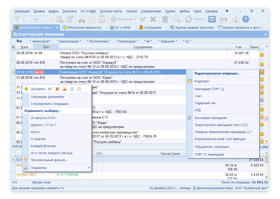Click the print preview toolbar icon
The image size is (280, 199).
pos(234,19)
